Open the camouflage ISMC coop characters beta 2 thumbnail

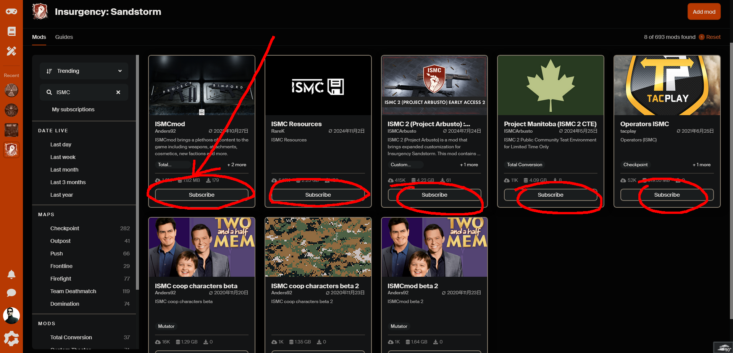(318, 247)
